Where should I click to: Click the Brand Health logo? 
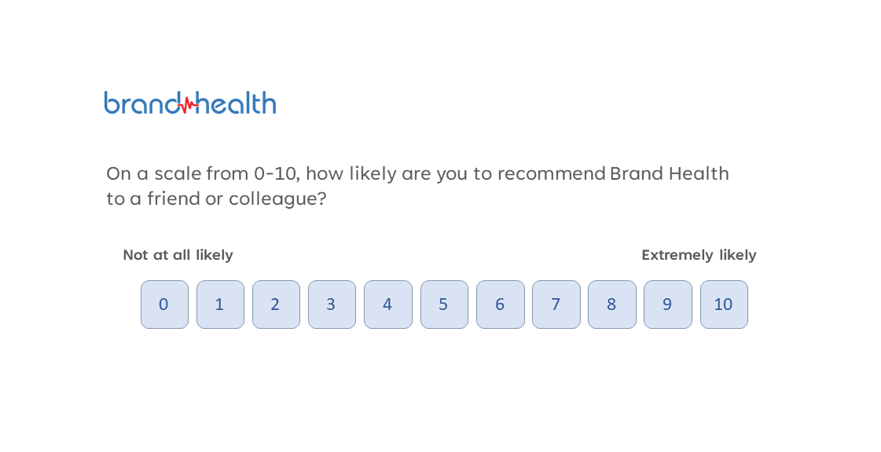point(189,103)
